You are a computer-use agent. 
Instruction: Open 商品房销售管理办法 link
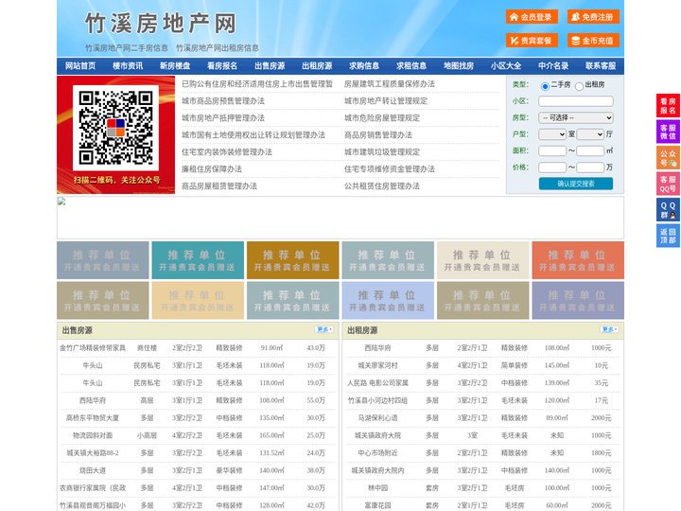tap(378, 135)
